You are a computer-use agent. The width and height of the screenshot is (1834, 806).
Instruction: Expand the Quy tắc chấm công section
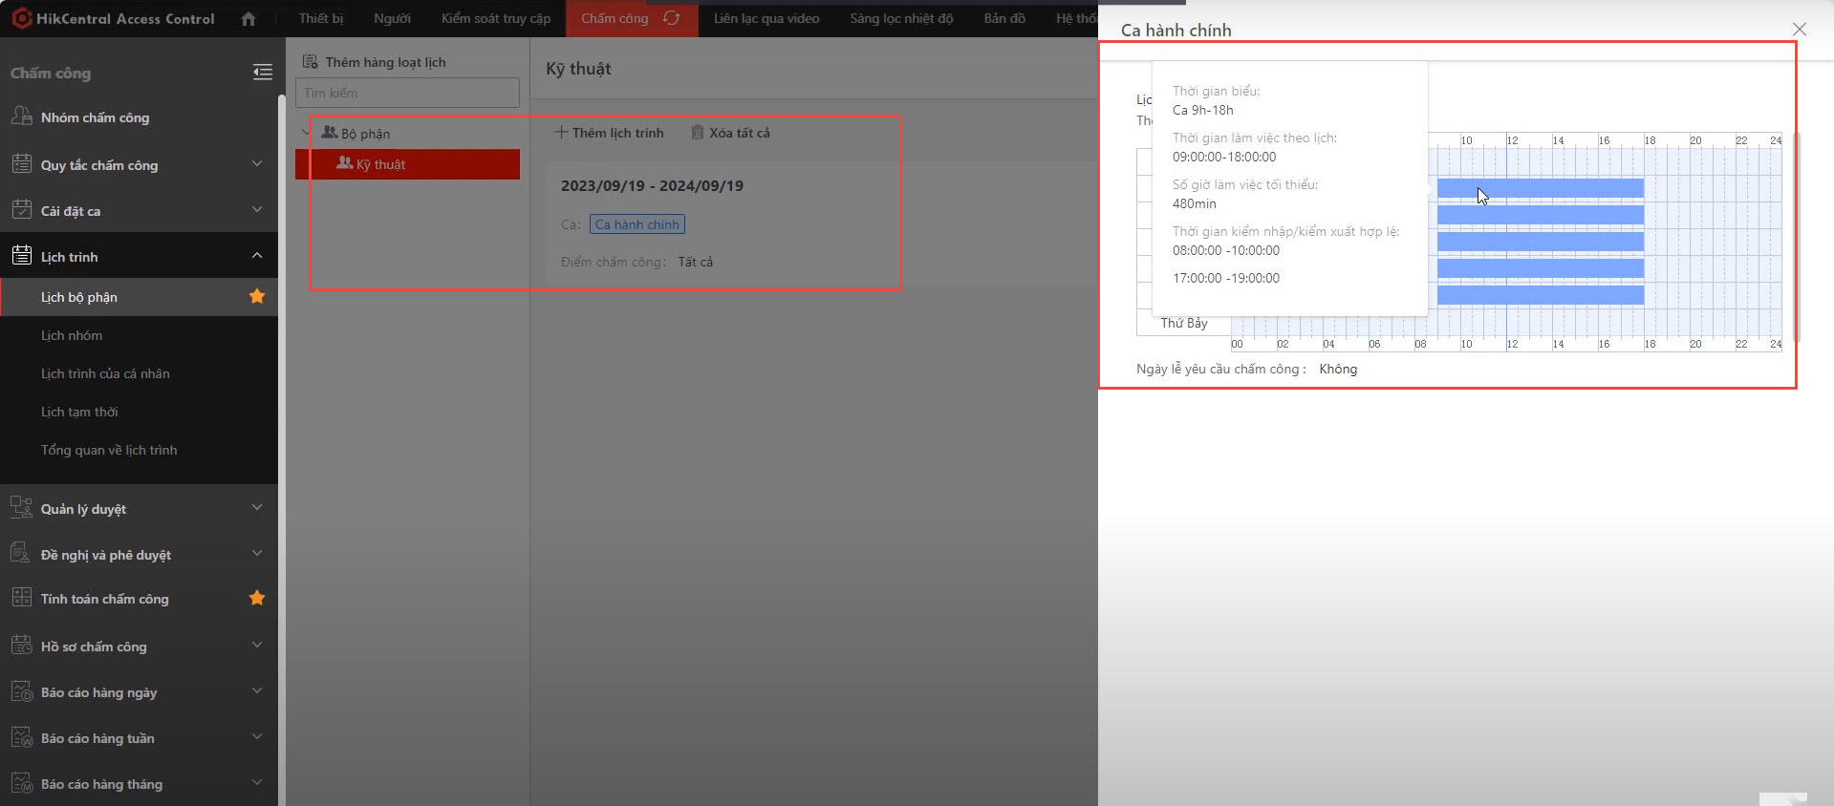click(x=256, y=164)
